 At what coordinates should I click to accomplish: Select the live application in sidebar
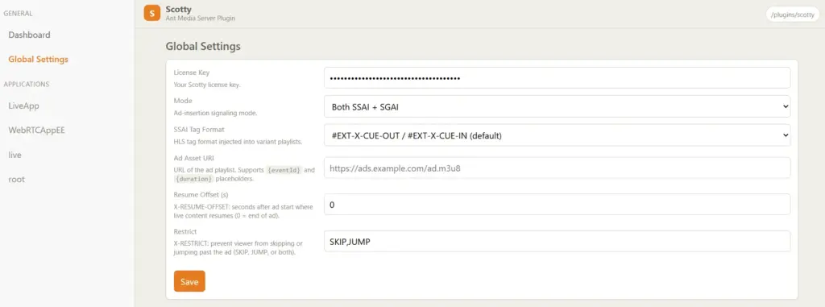click(x=15, y=155)
